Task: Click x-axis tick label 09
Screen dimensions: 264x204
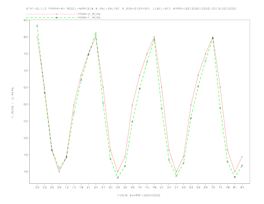Action: coord(59,187)
